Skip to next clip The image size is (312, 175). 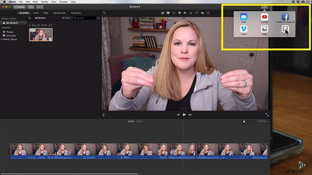click(x=190, y=115)
